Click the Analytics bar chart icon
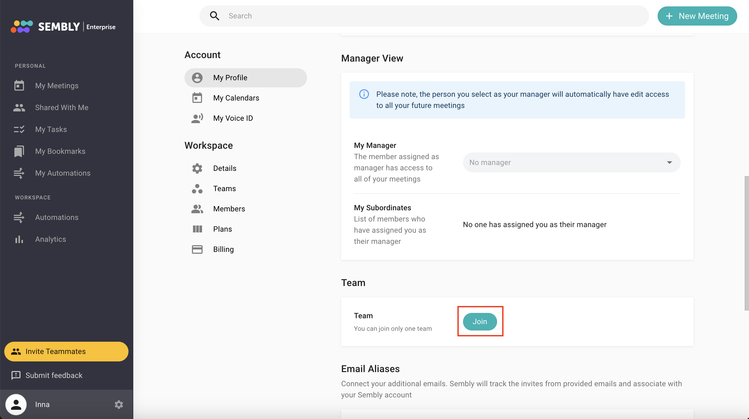Image resolution: width=749 pixels, height=419 pixels. (x=19, y=239)
